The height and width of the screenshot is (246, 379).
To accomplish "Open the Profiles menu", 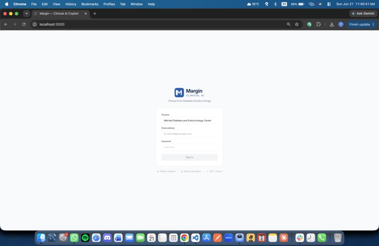I will click(109, 4).
